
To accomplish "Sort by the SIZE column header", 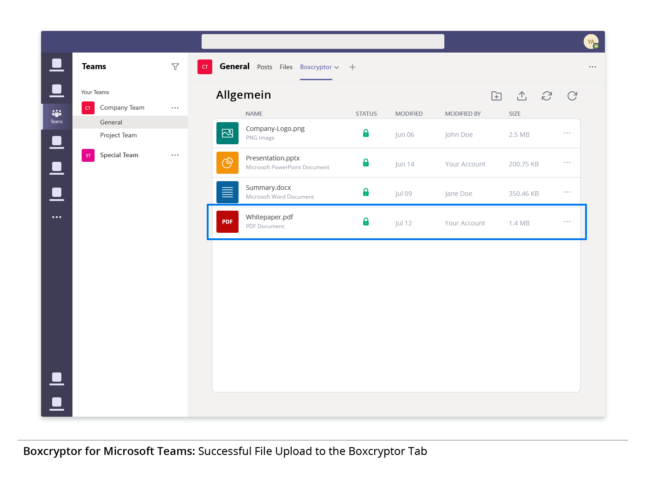I will (x=514, y=114).
